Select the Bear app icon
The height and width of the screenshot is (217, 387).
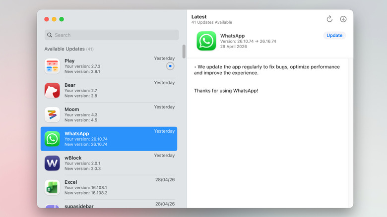point(52,90)
